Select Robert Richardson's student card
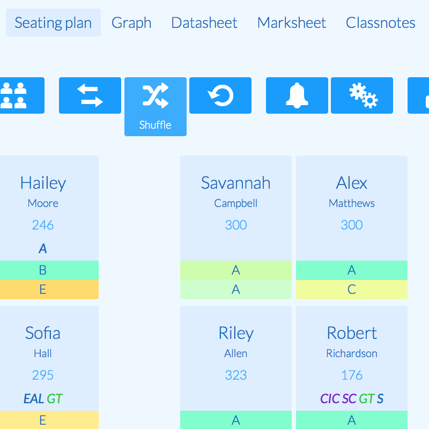The height and width of the screenshot is (429, 429). (352, 354)
